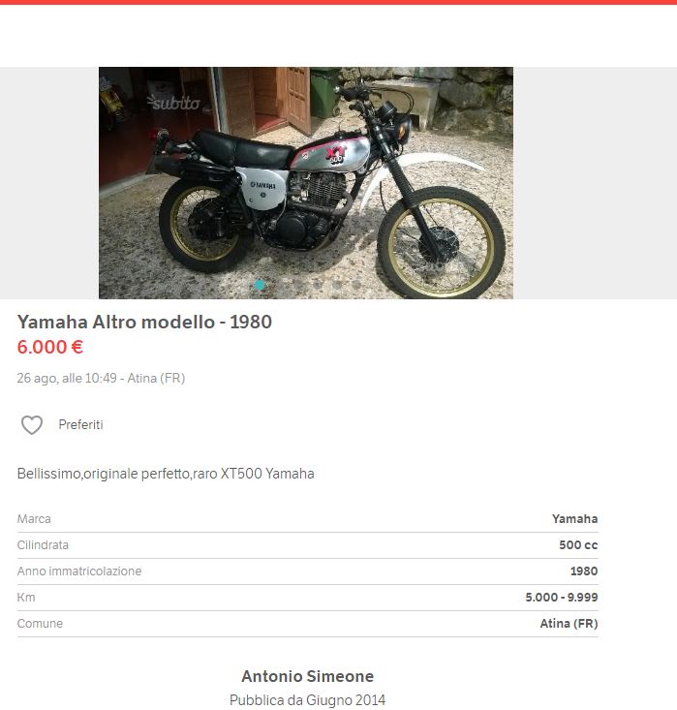The image size is (677, 710).
Task: Click the posting date 26 ago, alle 10:49
Action: coord(67,378)
